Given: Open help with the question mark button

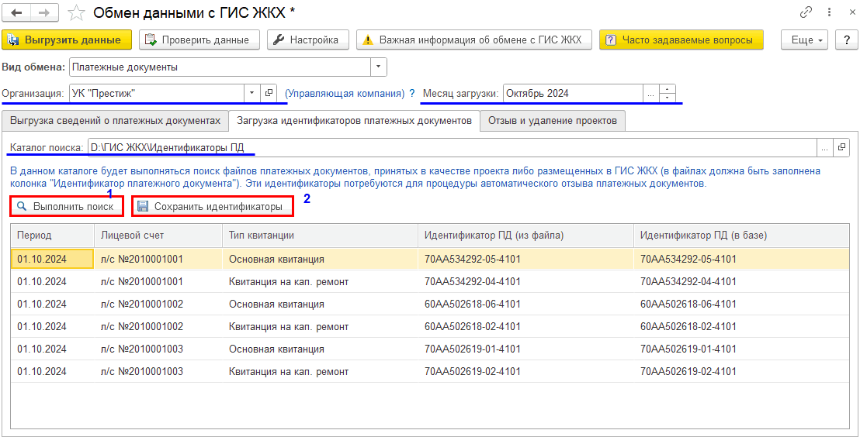Looking at the screenshot, I should (846, 40).
